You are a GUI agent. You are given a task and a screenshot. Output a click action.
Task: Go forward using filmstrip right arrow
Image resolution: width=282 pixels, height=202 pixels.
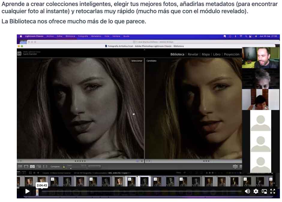tap(38, 173)
